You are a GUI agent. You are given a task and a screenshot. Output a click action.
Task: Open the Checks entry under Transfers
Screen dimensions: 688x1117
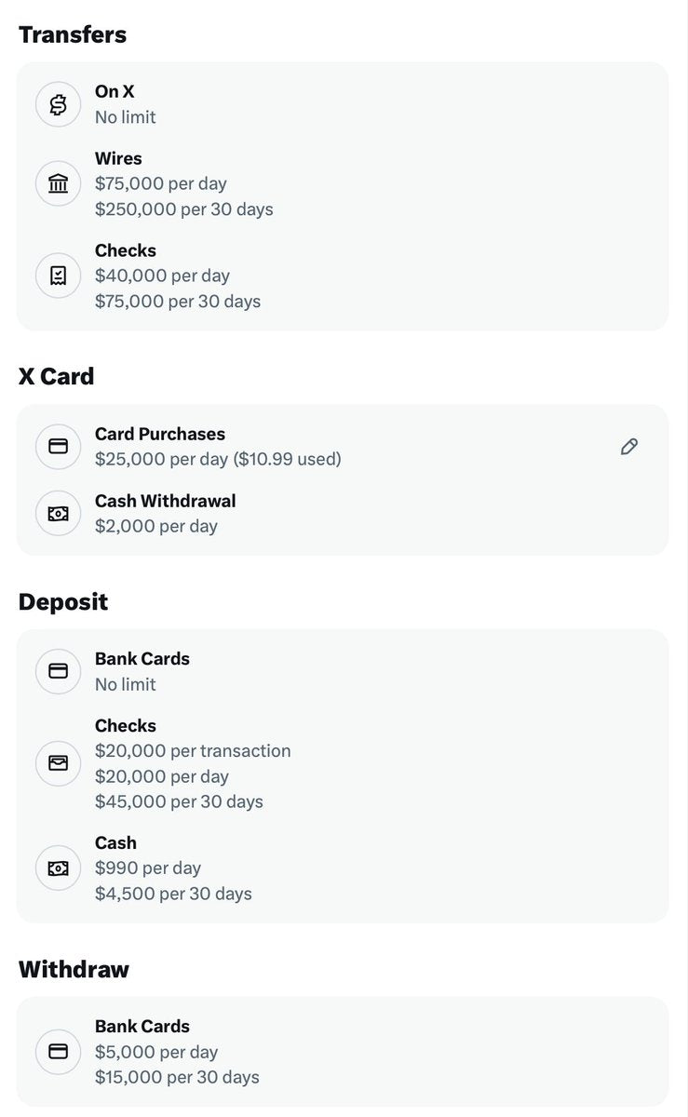[x=343, y=276]
